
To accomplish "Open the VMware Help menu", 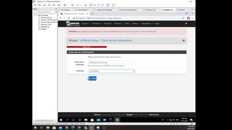I will 59,5.
